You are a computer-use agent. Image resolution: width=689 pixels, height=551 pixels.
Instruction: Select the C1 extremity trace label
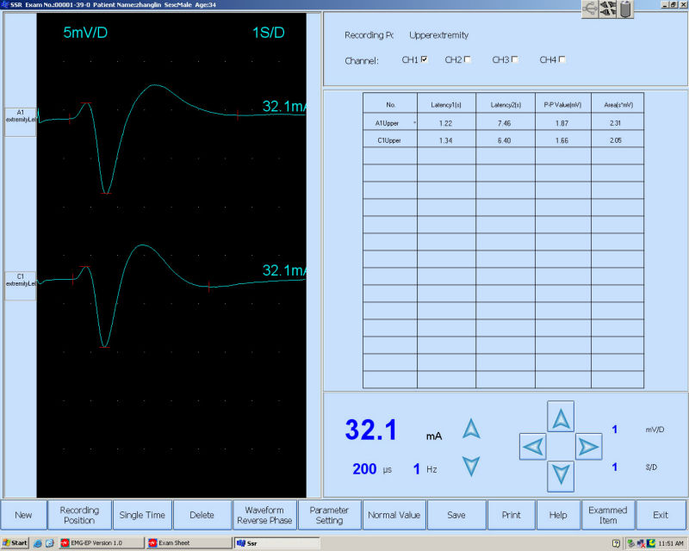[20, 286]
